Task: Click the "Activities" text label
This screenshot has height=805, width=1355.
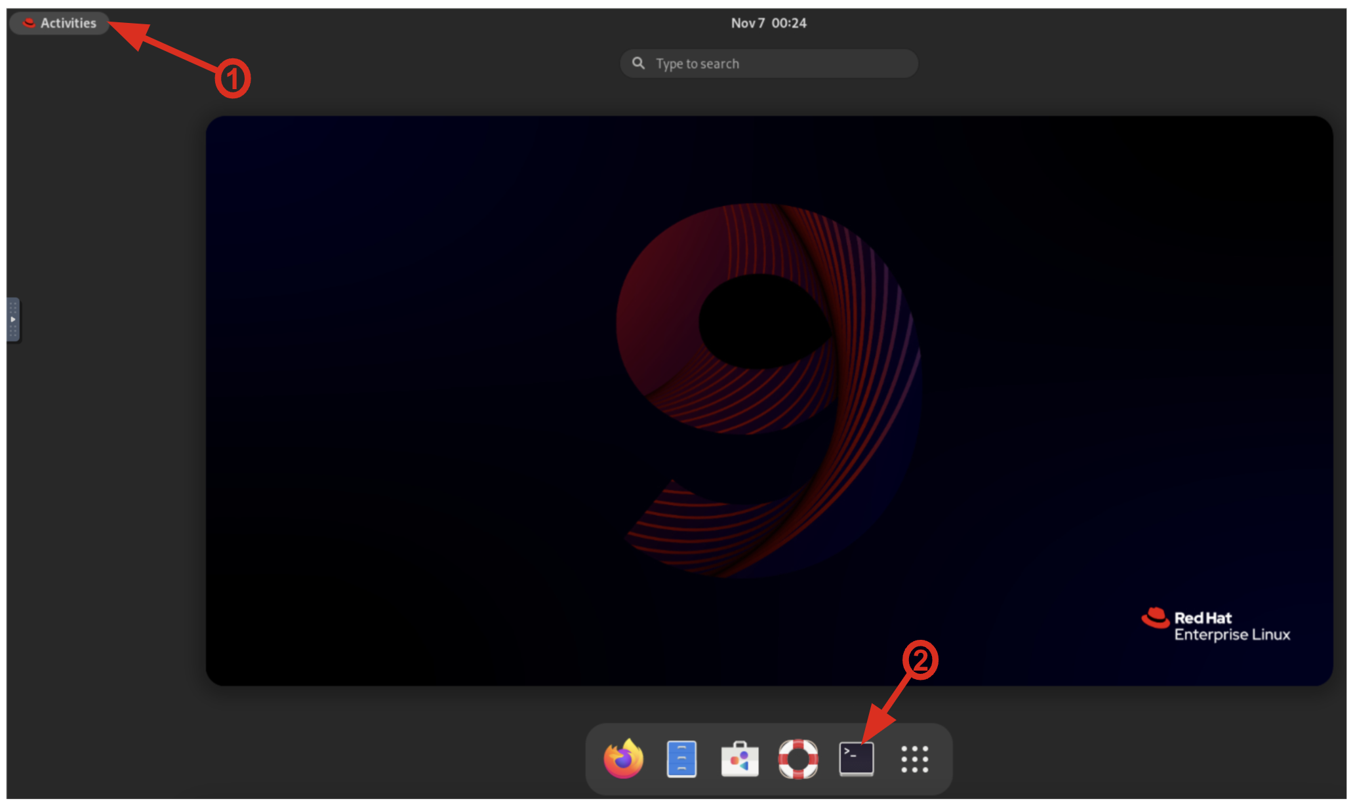Action: [68, 23]
